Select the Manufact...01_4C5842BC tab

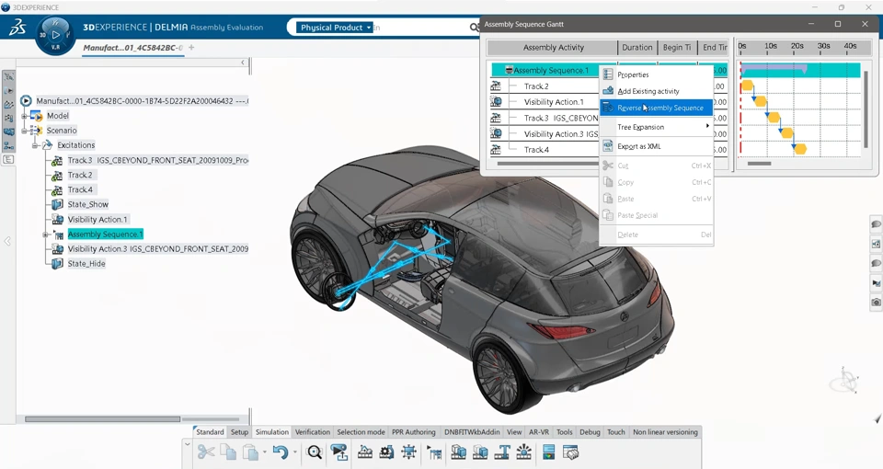(x=132, y=48)
